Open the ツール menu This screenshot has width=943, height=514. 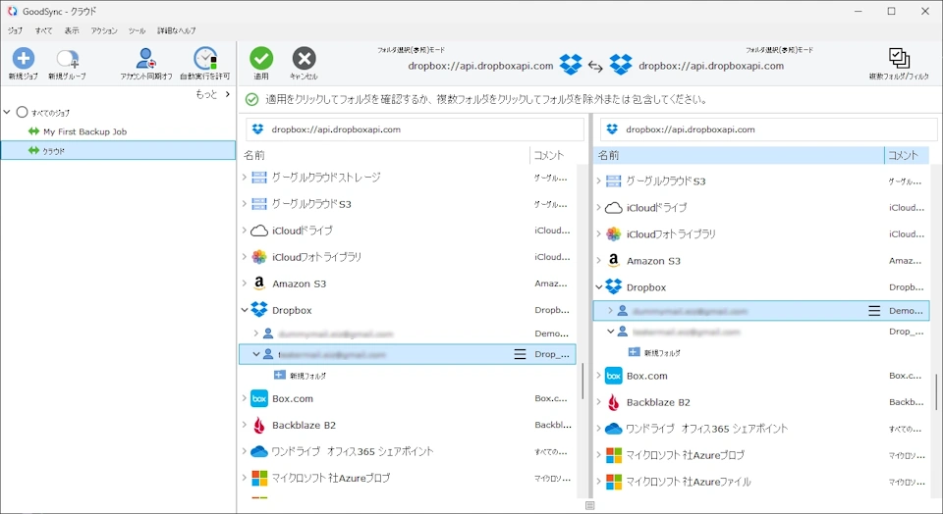pos(137,30)
